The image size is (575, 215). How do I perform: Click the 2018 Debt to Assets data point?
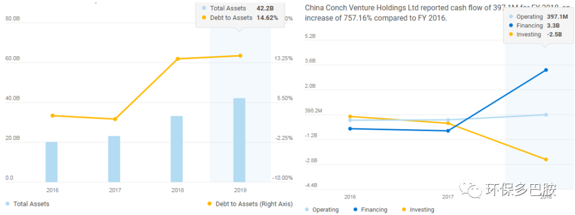(x=178, y=58)
